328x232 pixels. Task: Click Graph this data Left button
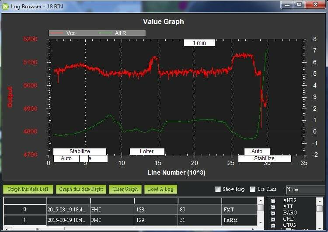click(28, 189)
